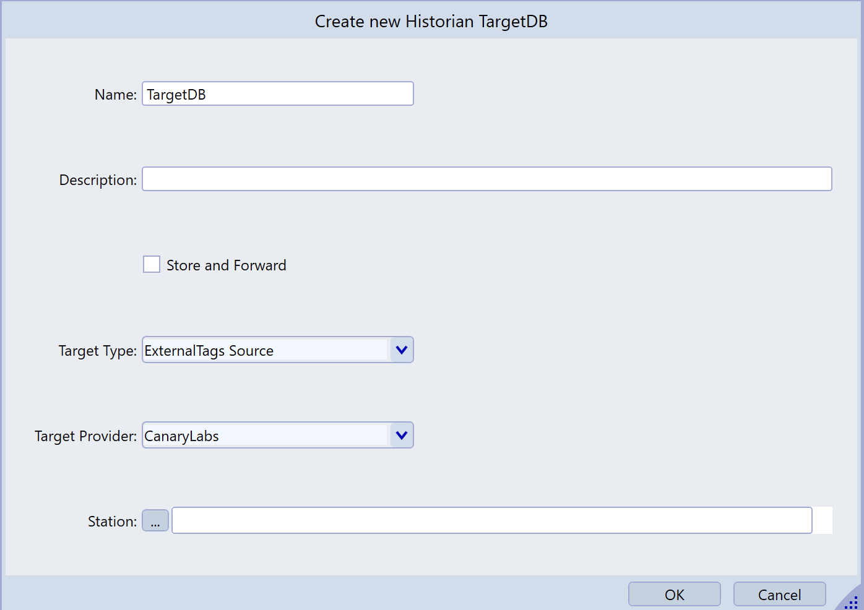This screenshot has width=864, height=610.
Task: Click the Description: label
Action: click(x=98, y=180)
